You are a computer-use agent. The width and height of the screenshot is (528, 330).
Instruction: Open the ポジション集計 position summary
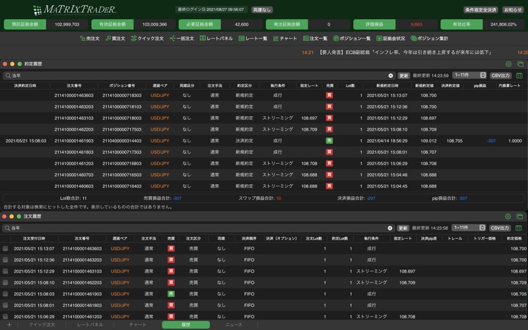[x=430, y=38]
